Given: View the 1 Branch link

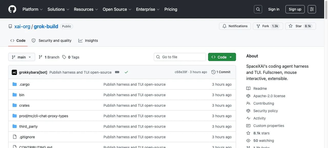Looking at the screenshot, I should pyautogui.click(x=49, y=57).
